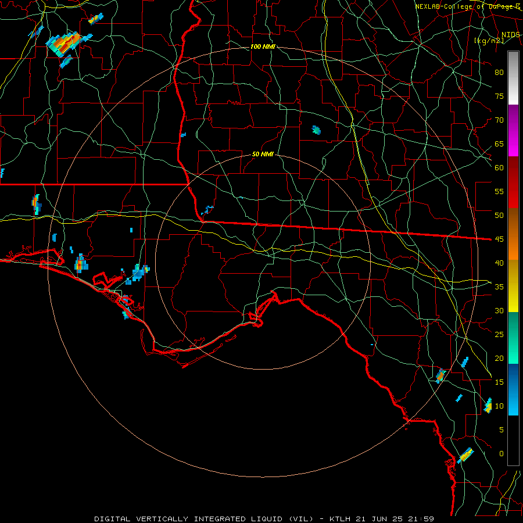Image resolution: width=523 pixels, height=523 pixels.
Task: Click the scale value "0" at scale bottom
Action: 501,454
